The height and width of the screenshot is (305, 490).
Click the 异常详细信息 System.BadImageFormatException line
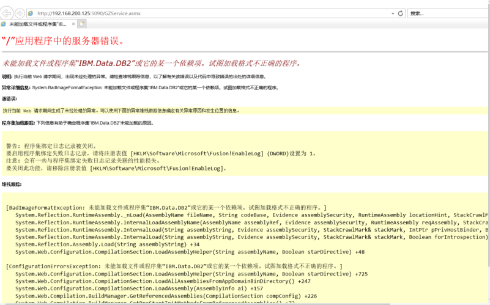coord(140,88)
